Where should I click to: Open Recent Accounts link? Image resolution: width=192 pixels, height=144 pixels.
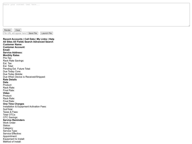pos(13,39)
